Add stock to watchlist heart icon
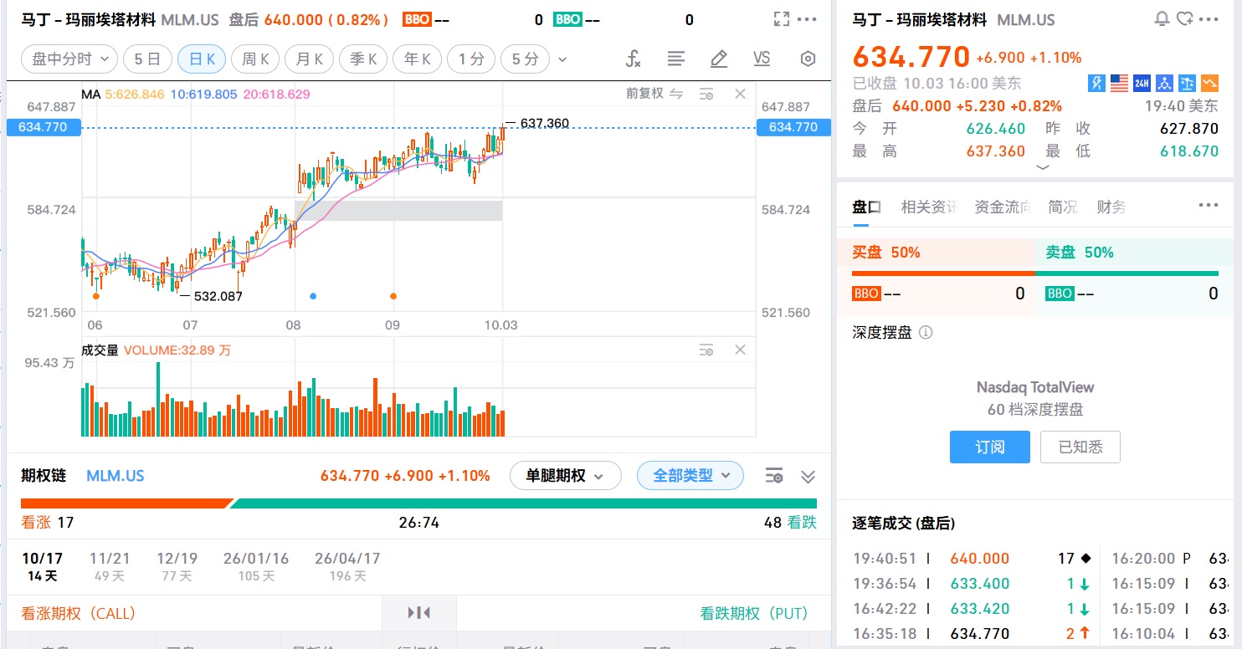Image resolution: width=1242 pixels, height=649 pixels. click(1185, 19)
